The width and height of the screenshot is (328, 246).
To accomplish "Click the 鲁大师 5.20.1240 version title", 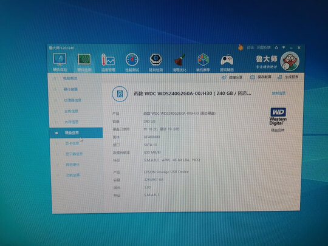I will click(x=61, y=48).
